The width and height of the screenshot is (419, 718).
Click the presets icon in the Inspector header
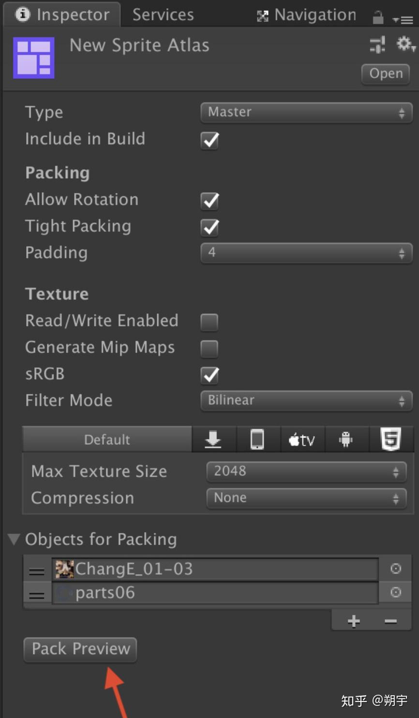pyautogui.click(x=377, y=45)
